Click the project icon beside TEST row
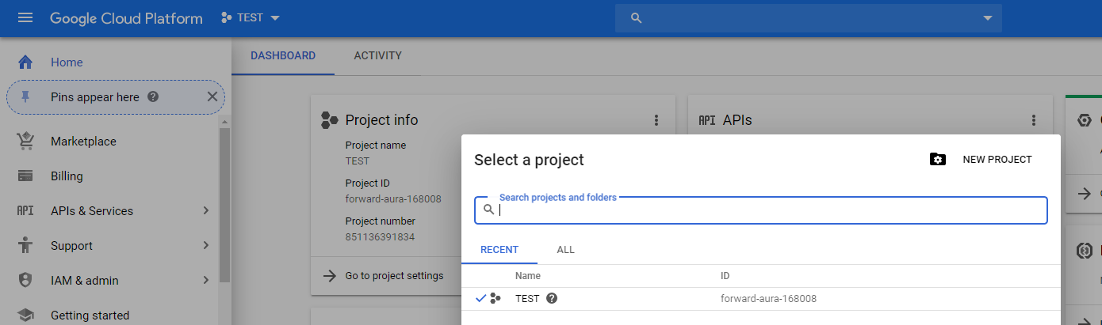 coord(496,298)
